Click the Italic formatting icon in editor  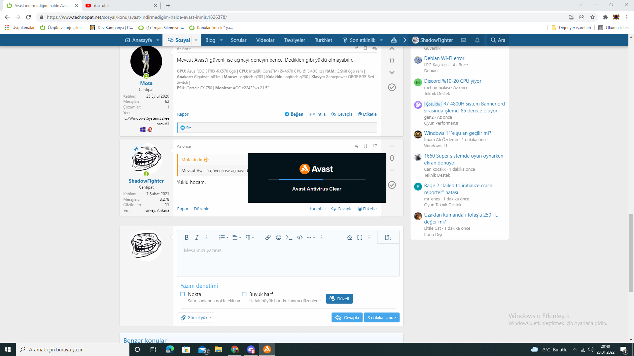tap(197, 237)
